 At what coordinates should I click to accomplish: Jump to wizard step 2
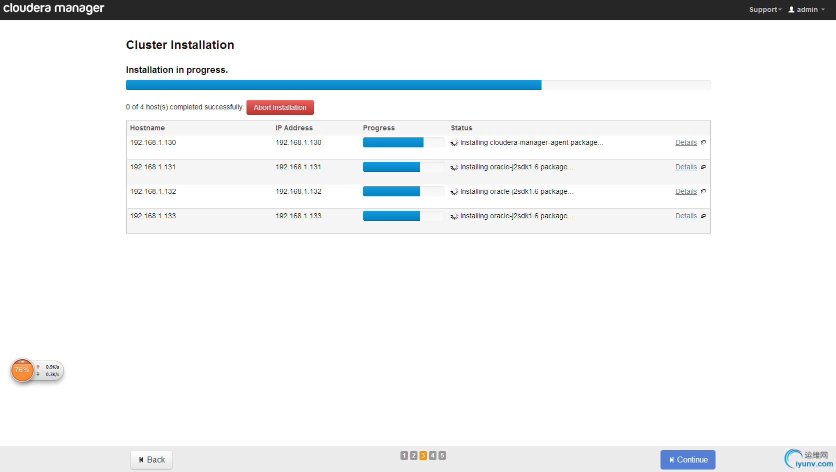click(x=413, y=456)
